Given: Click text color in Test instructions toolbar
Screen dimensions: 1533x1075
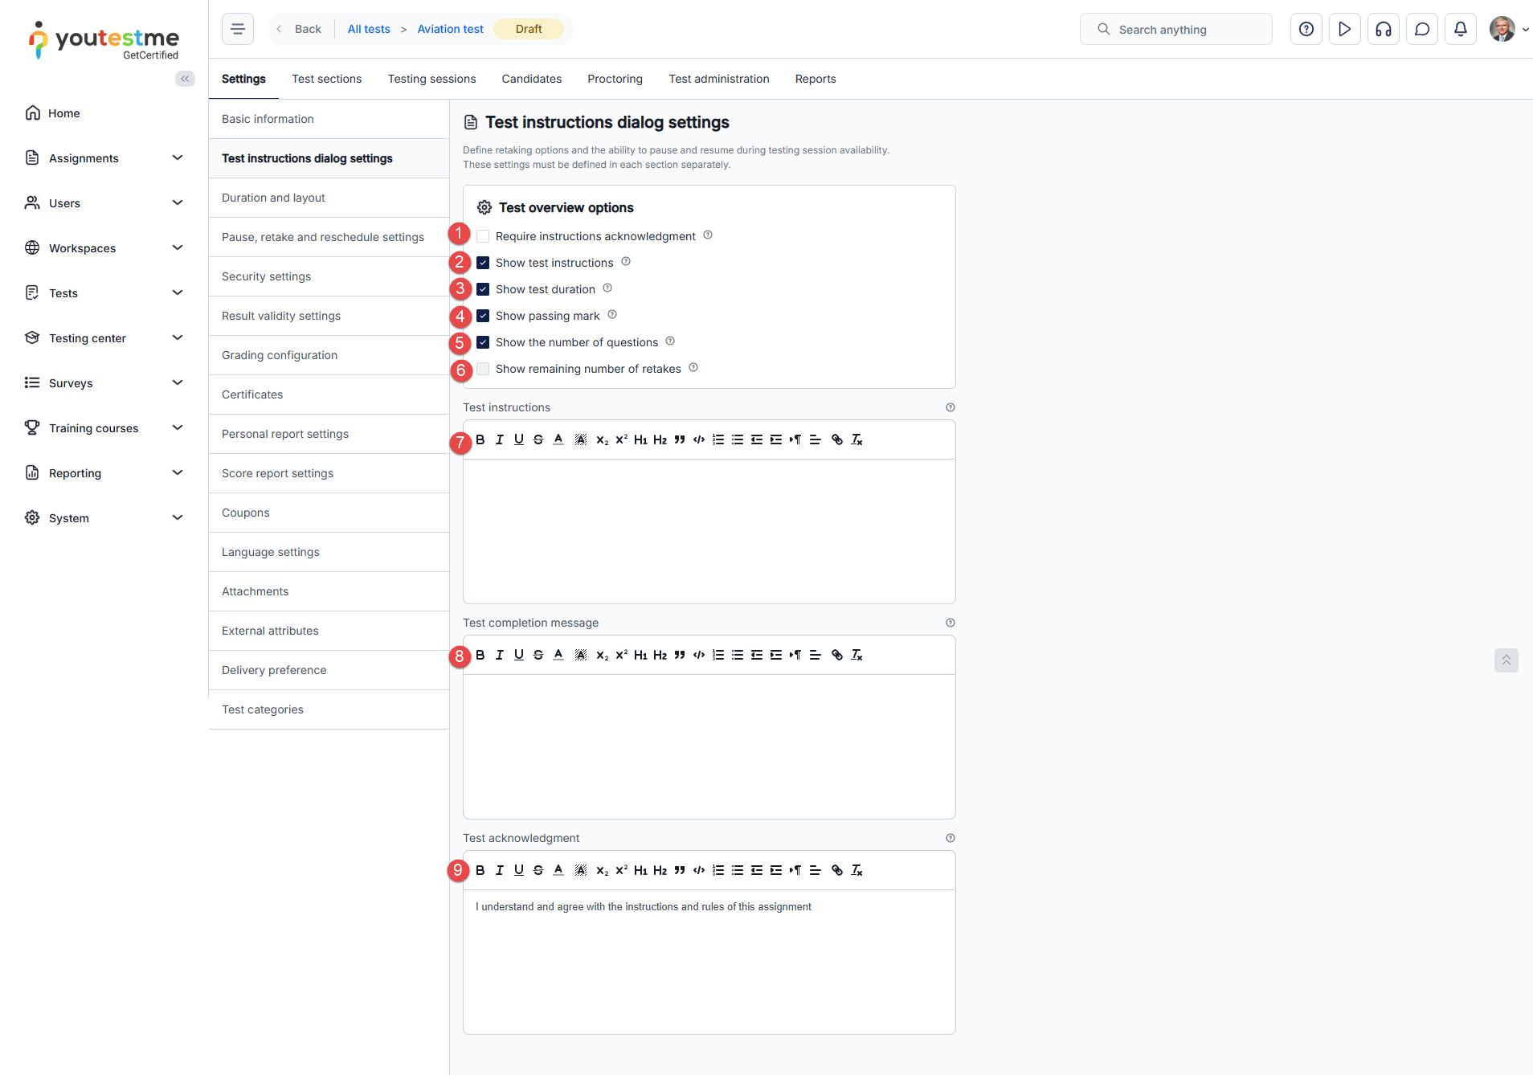Looking at the screenshot, I should 558,439.
